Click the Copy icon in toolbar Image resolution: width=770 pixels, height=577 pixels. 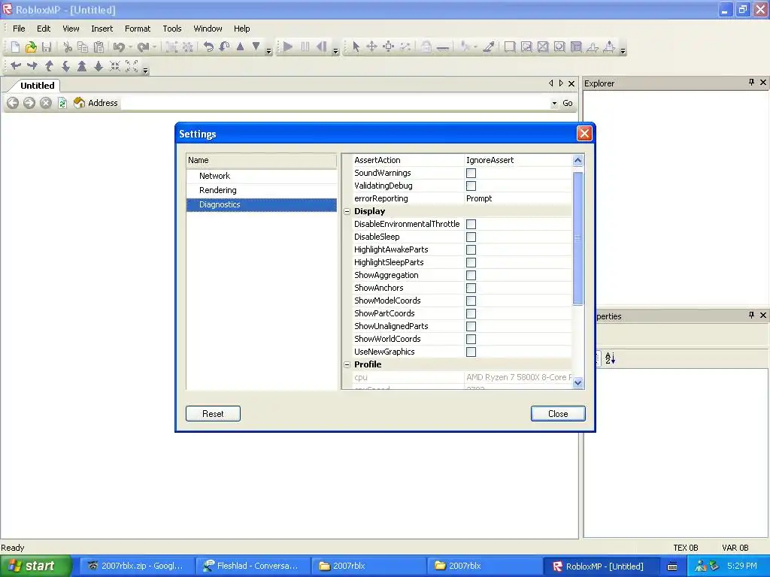point(83,47)
